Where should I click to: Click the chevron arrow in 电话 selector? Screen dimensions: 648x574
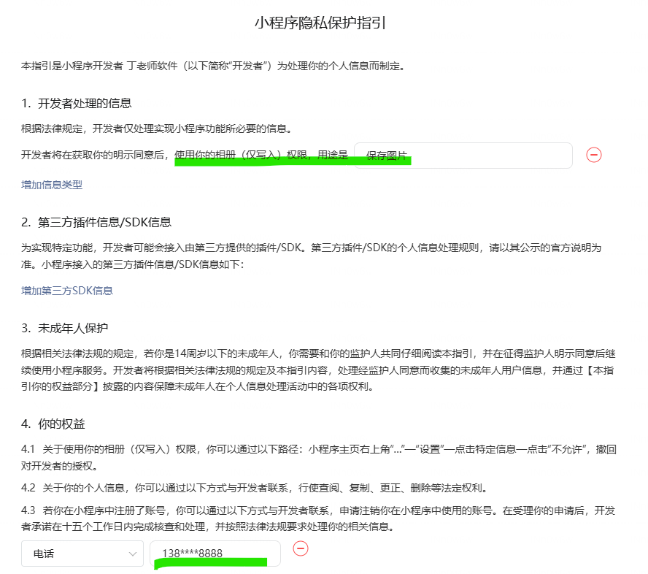coord(132,554)
